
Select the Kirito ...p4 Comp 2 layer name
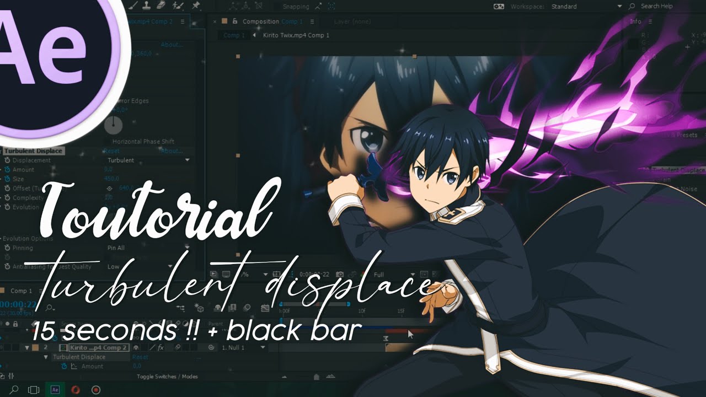coord(98,348)
